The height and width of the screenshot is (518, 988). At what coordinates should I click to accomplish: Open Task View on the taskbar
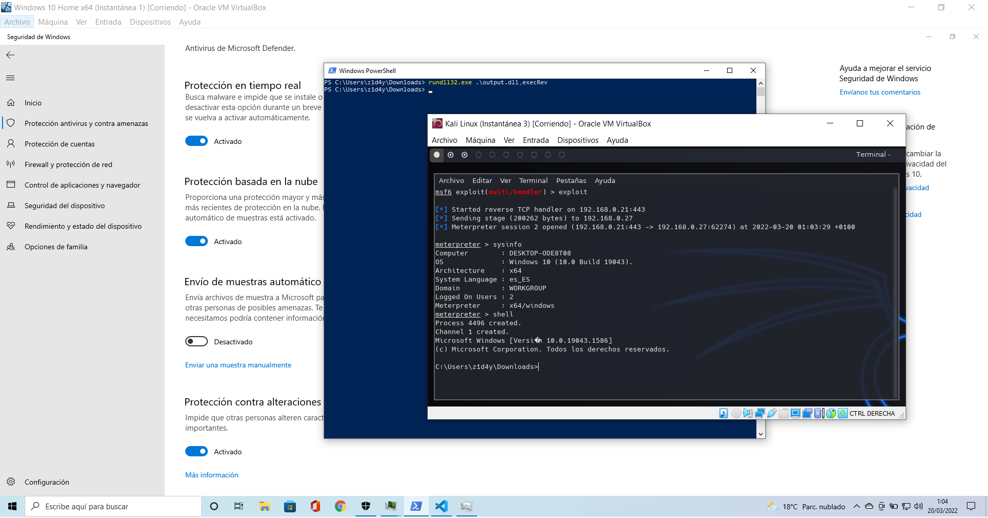tap(239, 506)
